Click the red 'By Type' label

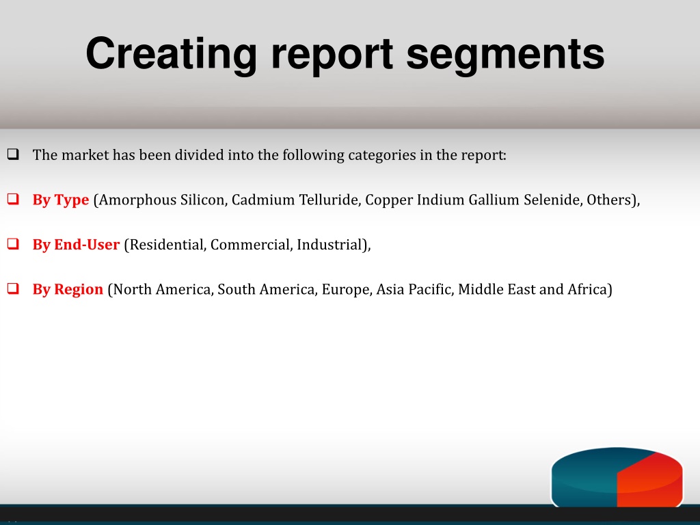coord(61,200)
